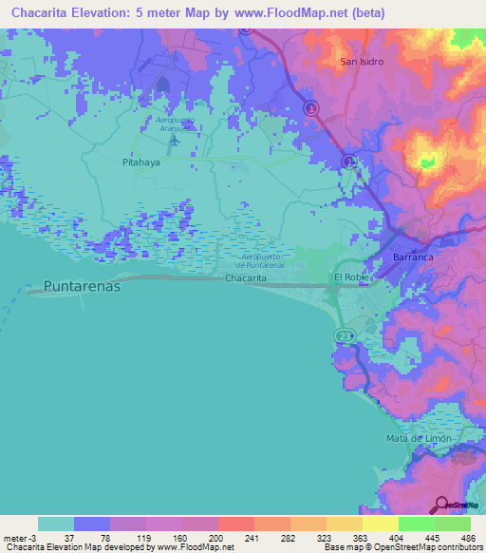Click the El Roble label
The height and width of the screenshot is (553, 486).
pyautogui.click(x=351, y=277)
